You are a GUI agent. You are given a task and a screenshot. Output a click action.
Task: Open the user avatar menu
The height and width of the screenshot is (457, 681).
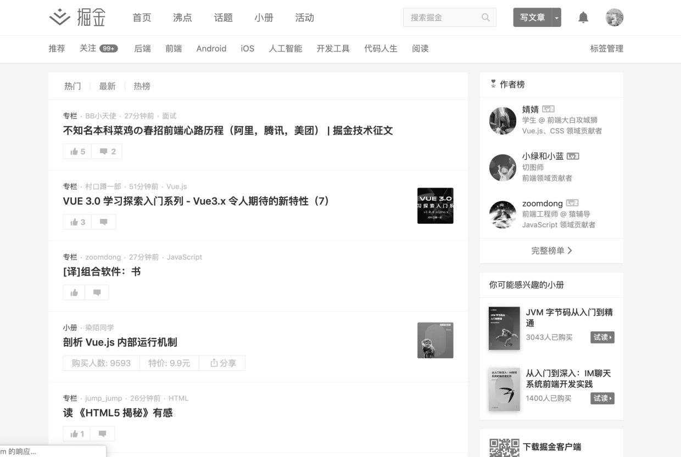(x=615, y=18)
